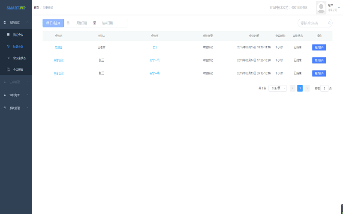Click the 张三 user name in header

331,6
